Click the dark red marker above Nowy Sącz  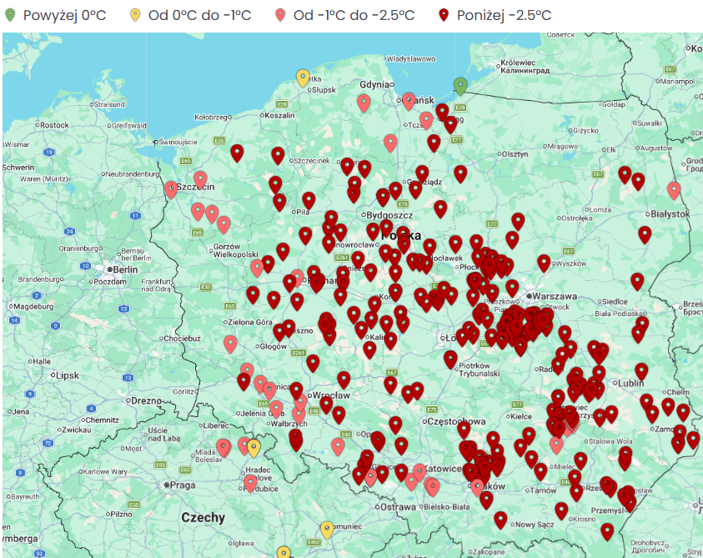[x=500, y=520]
